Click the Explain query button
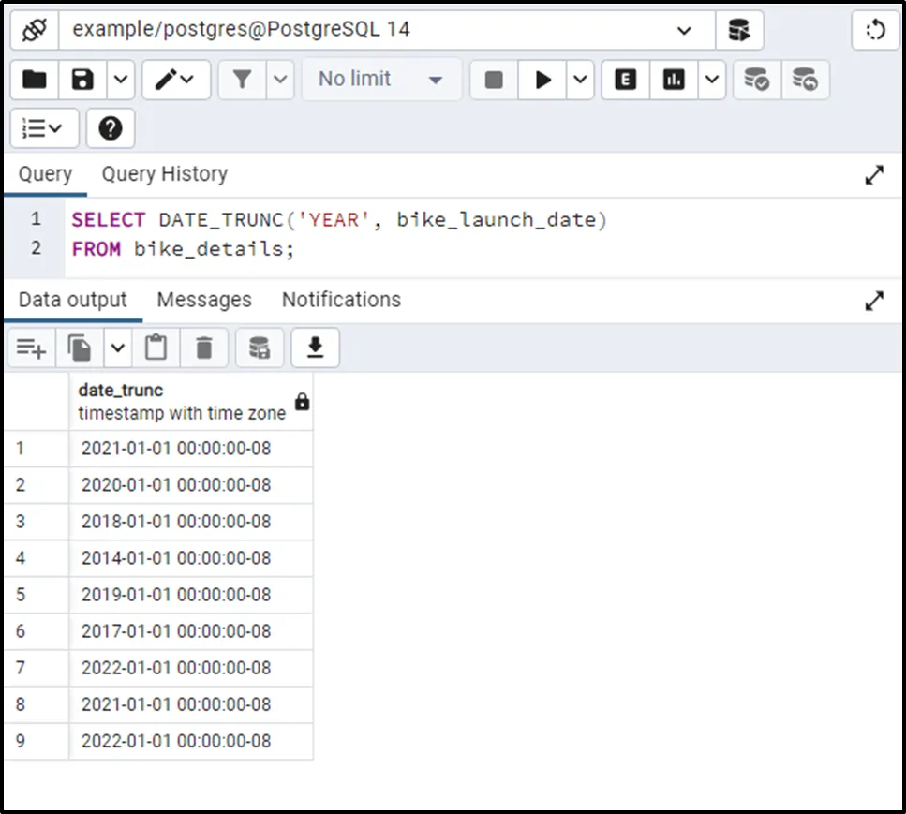 [x=625, y=80]
